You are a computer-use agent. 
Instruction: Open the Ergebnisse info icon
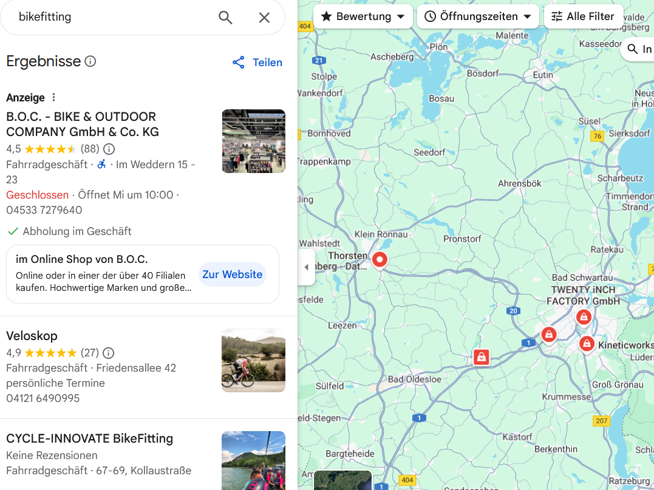click(x=90, y=61)
